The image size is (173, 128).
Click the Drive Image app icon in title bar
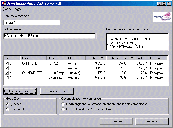pos(4,4)
